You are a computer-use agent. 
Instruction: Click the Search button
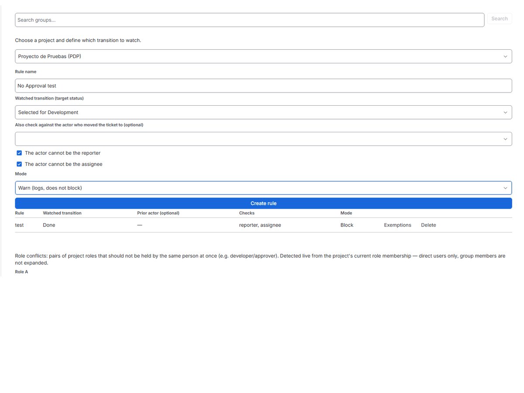click(x=499, y=19)
